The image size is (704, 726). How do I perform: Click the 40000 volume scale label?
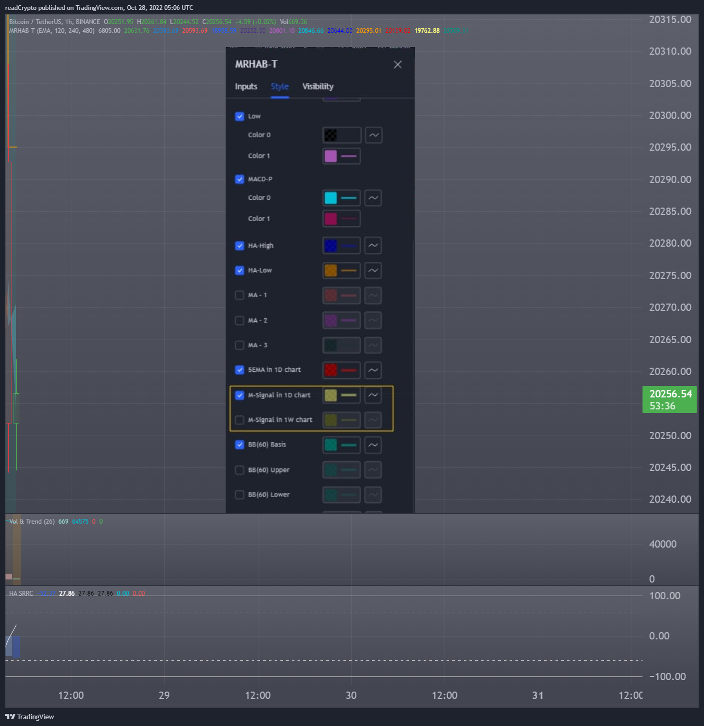tap(663, 544)
